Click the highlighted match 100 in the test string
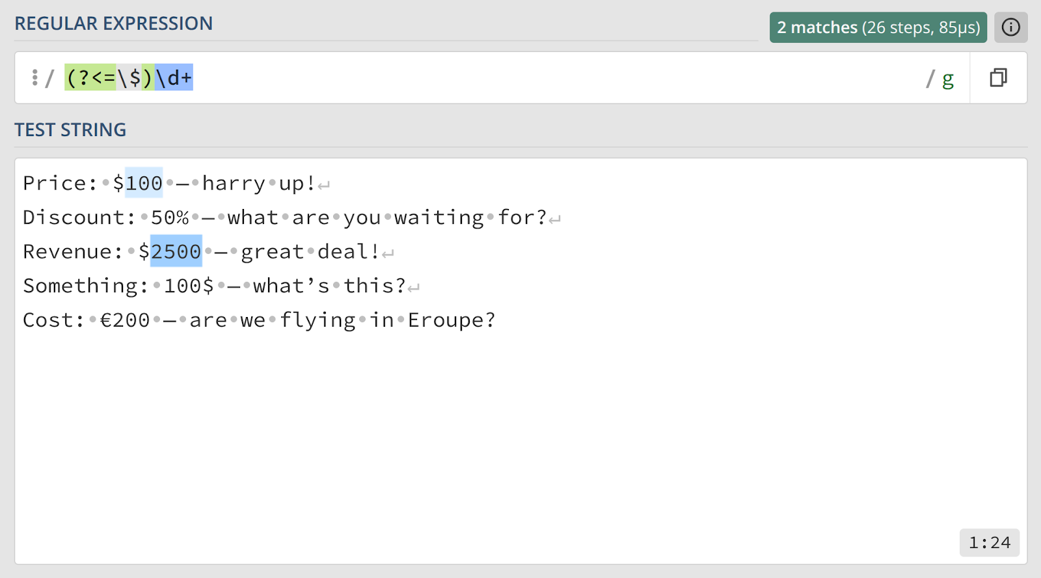This screenshot has height=578, width=1041. pos(144,183)
